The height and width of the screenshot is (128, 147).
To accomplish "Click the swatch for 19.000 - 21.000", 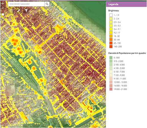I will click(x=111, y=89).
